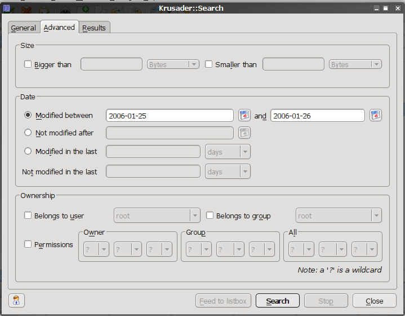
Task: Click the Smaller than size input field
Action: [293, 64]
